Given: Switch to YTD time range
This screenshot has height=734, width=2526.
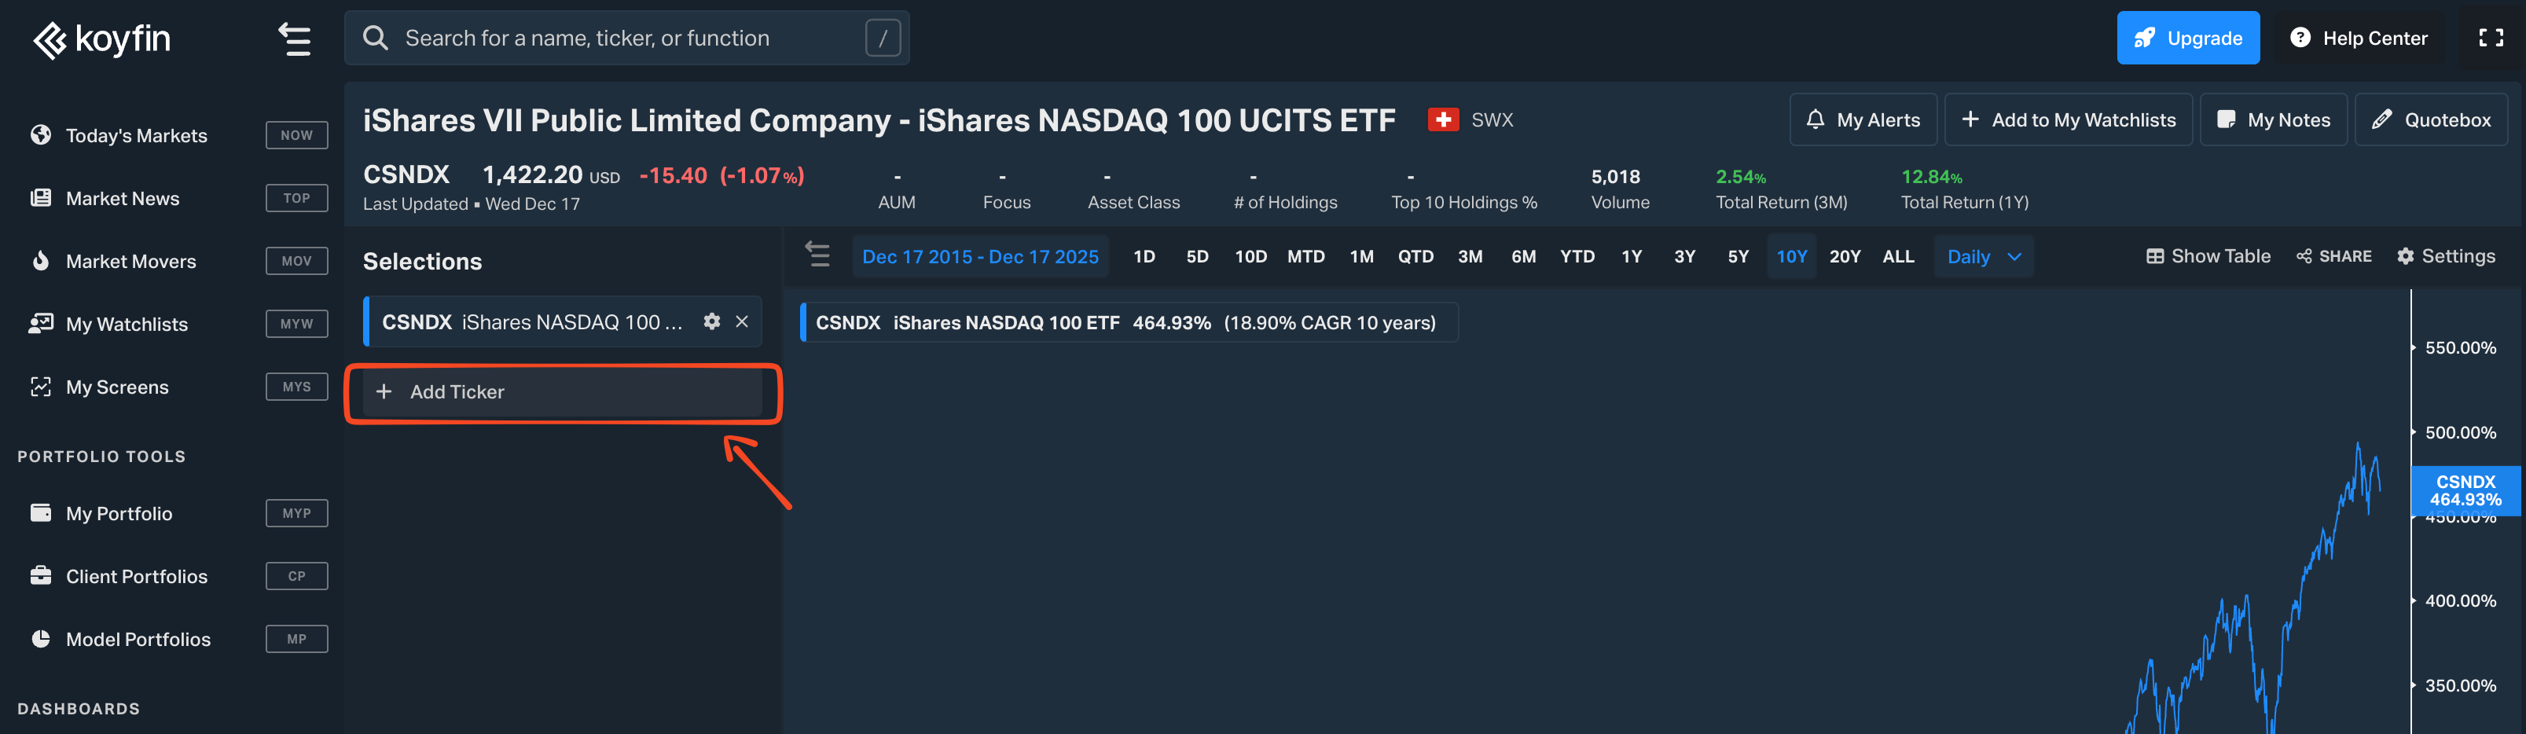Looking at the screenshot, I should click(1577, 257).
